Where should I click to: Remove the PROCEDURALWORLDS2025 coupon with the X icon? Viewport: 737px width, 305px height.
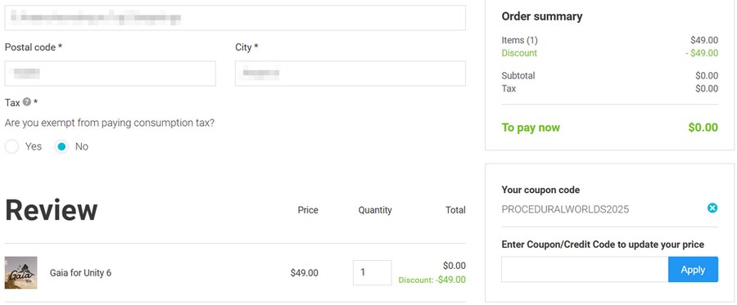coord(712,208)
